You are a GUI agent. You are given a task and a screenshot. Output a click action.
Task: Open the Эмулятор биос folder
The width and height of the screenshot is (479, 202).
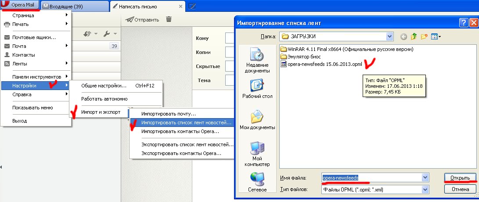click(x=301, y=57)
